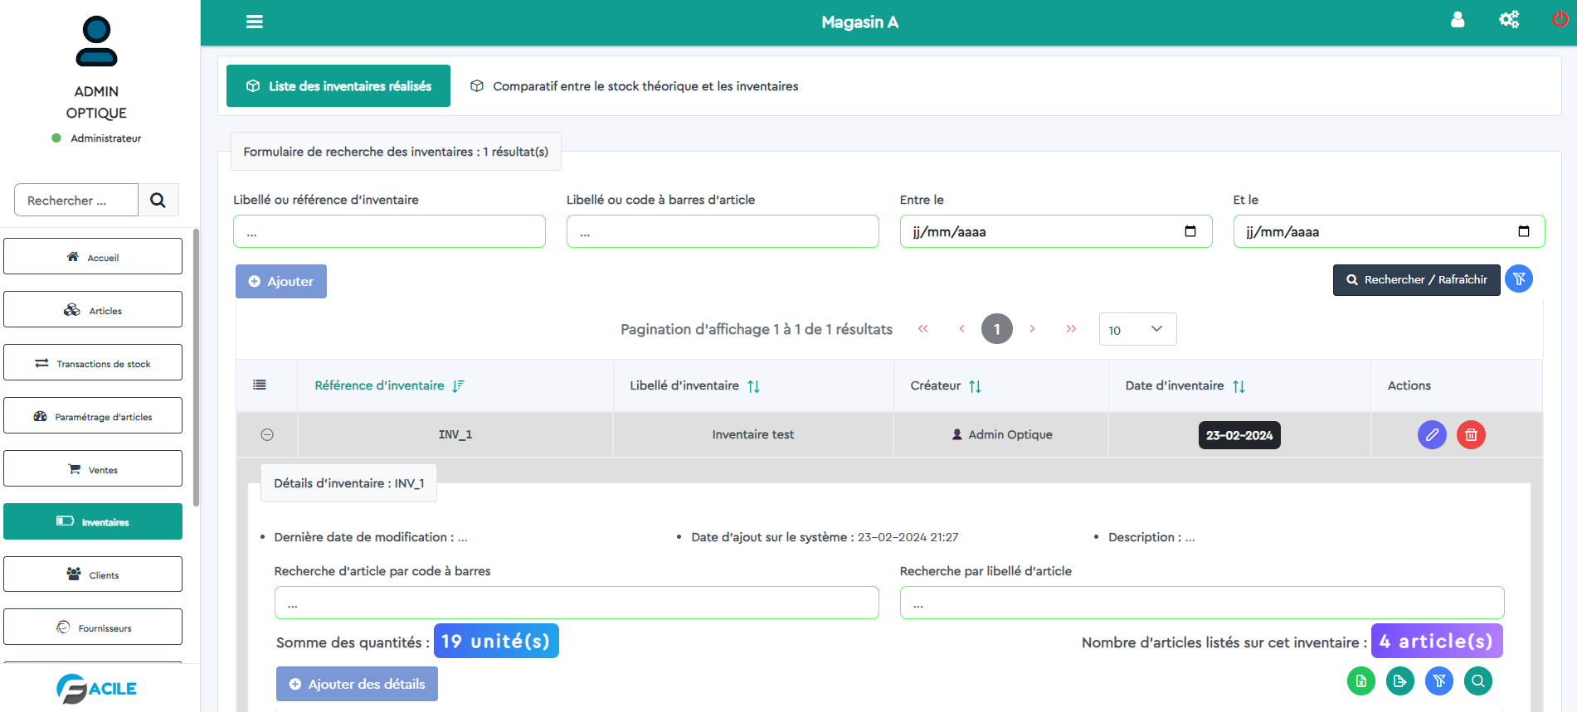Viewport: 1577px width, 712px height.
Task: Click the Libellé ou référence d'inventaire field
Action: coord(389,231)
